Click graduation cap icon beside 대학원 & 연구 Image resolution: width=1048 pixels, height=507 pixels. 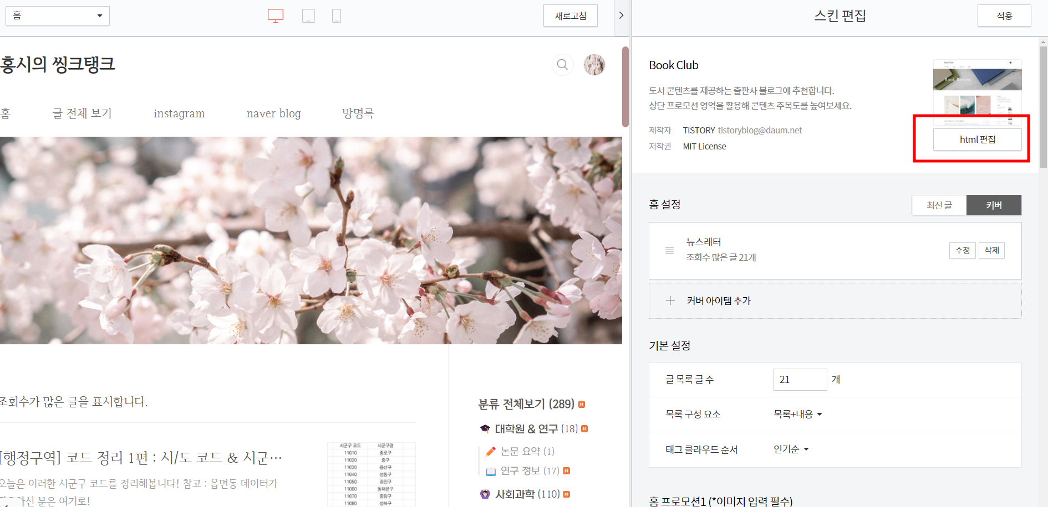click(485, 429)
